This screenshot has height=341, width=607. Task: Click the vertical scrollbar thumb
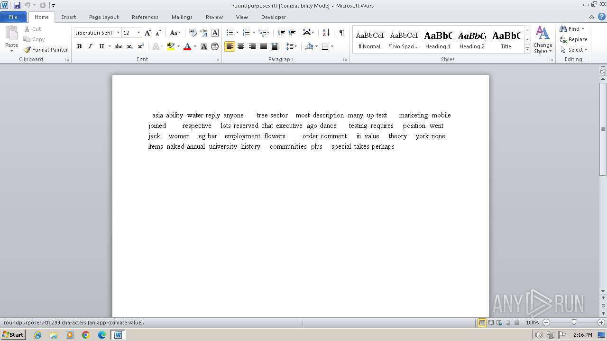[603, 129]
